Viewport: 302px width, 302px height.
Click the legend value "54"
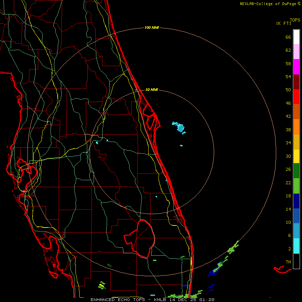pos(288,77)
